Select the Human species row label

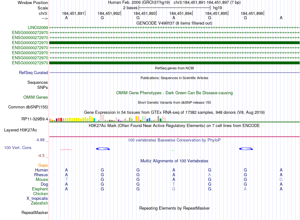click(x=41, y=170)
